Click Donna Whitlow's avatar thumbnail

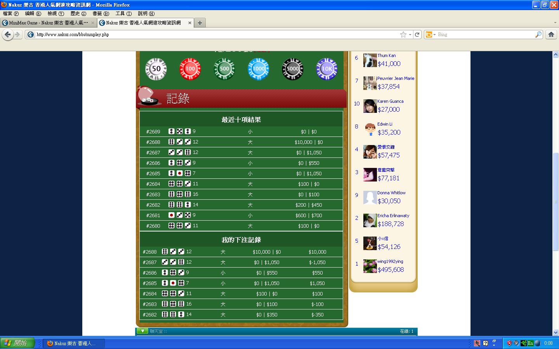point(370,197)
